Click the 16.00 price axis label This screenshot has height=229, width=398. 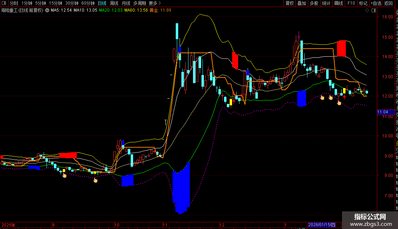(x=387, y=17)
